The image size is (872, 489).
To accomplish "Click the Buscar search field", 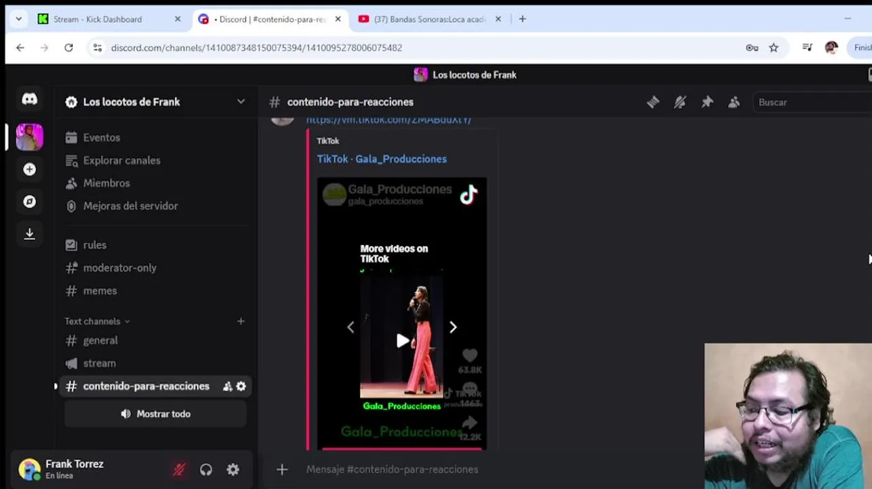I will 812,102.
